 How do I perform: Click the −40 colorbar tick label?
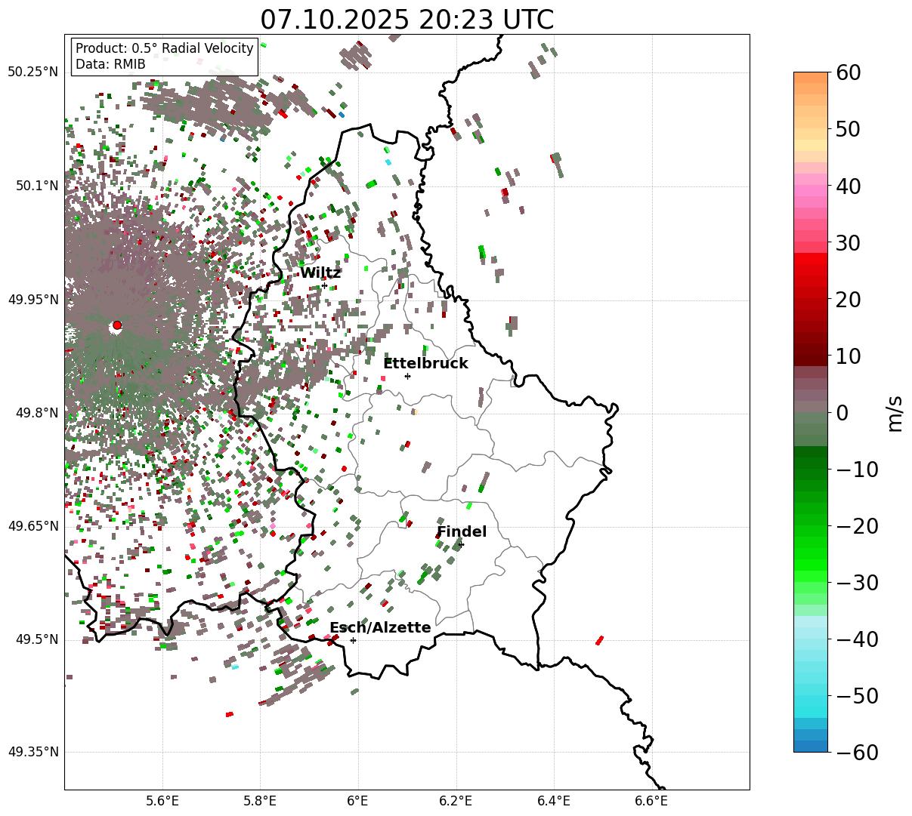(x=859, y=639)
